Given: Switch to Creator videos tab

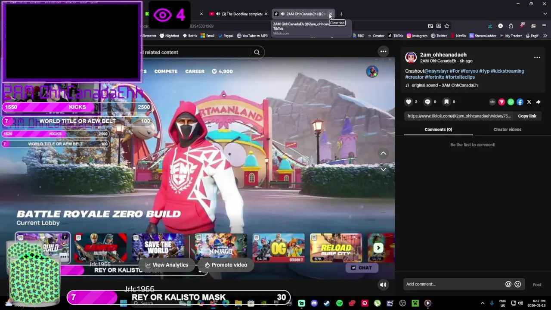Looking at the screenshot, I should click(507, 129).
